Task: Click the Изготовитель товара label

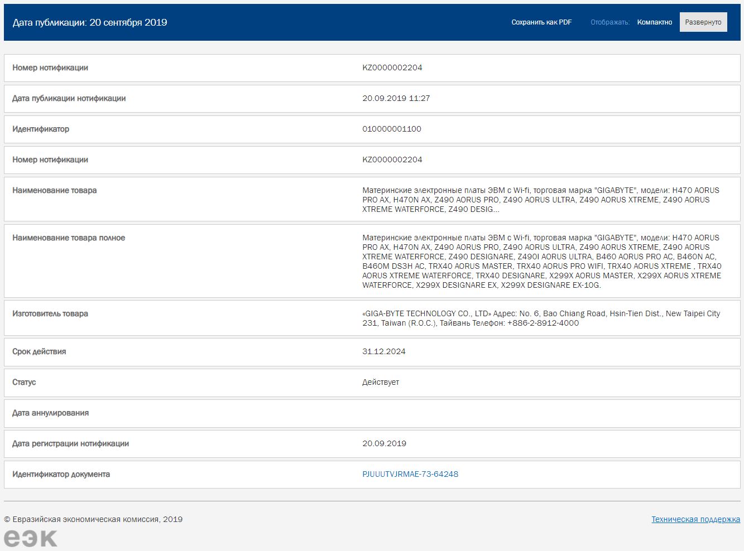Action: (x=50, y=313)
